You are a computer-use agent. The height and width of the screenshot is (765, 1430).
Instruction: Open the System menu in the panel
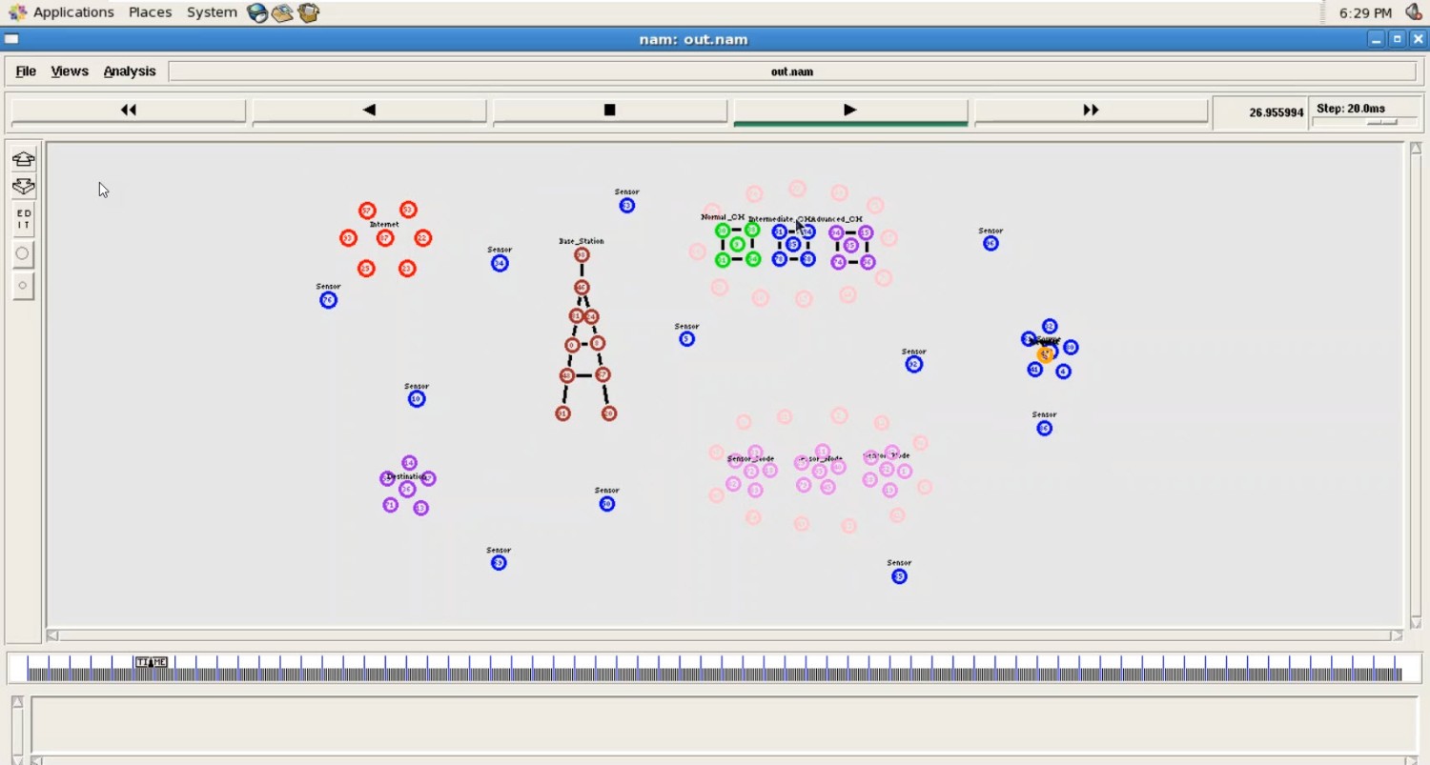[212, 11]
